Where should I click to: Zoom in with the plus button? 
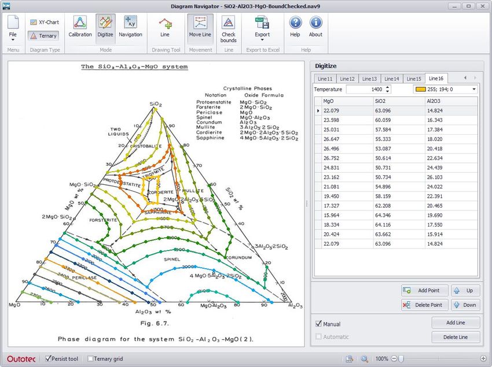[x=483, y=359]
